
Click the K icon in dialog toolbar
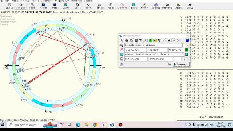pyautogui.click(x=146, y=40)
